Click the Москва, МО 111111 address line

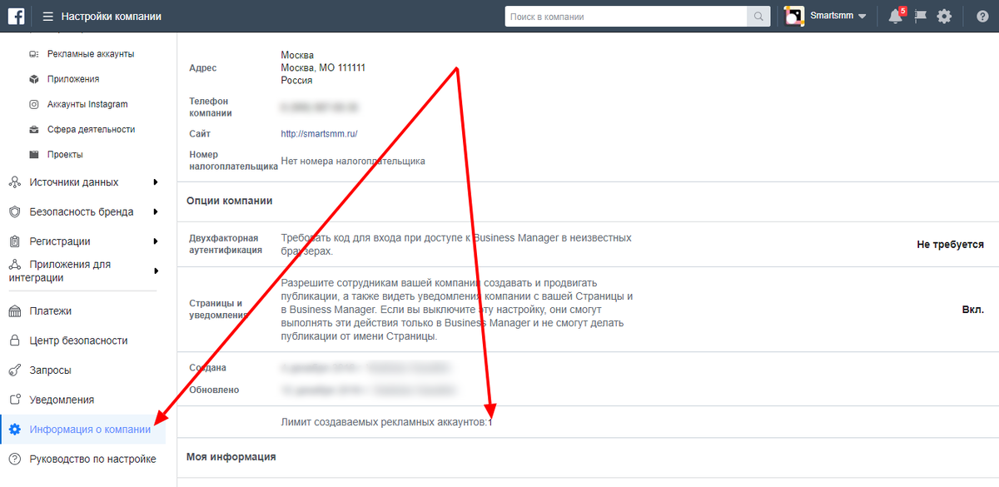(323, 67)
